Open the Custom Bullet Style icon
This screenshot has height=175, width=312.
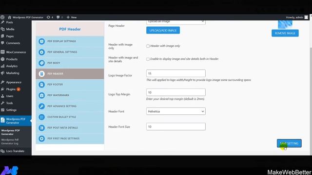(41, 117)
